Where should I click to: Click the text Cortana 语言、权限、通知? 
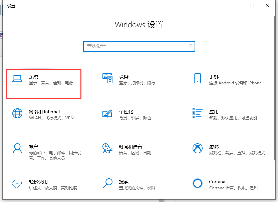(x=233, y=188)
